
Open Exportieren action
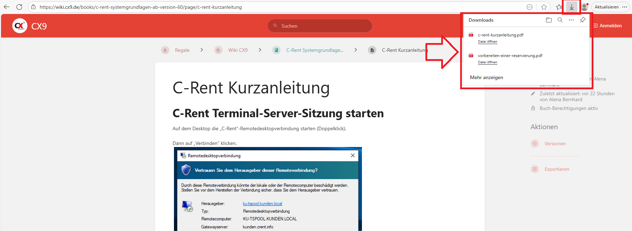tap(557, 169)
